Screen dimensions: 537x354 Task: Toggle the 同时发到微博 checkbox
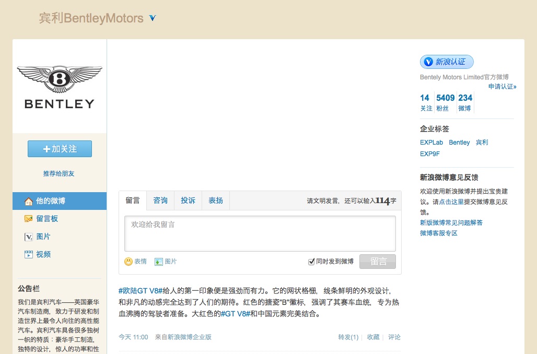[311, 262]
